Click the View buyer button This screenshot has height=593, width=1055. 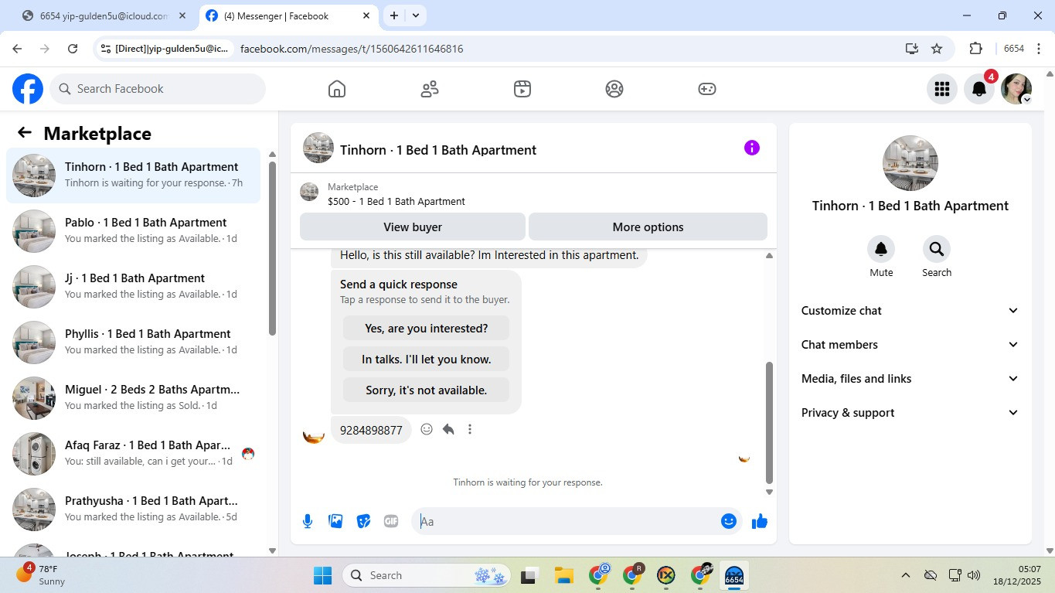(x=413, y=227)
